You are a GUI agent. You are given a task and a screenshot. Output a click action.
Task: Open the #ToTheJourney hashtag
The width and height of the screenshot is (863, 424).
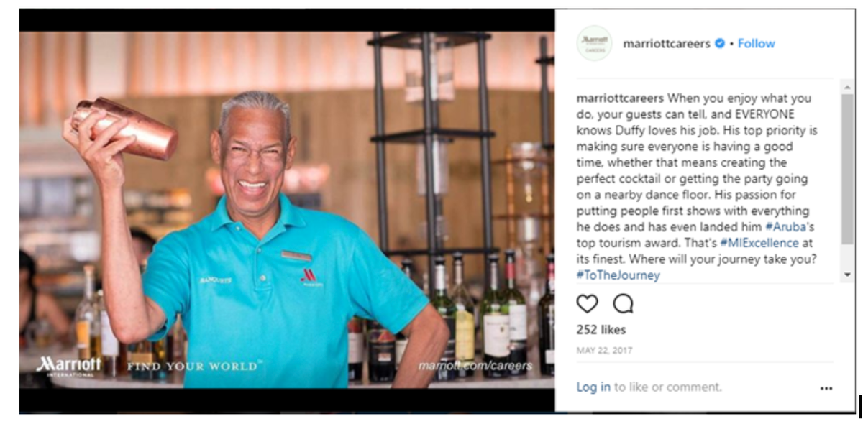click(618, 275)
